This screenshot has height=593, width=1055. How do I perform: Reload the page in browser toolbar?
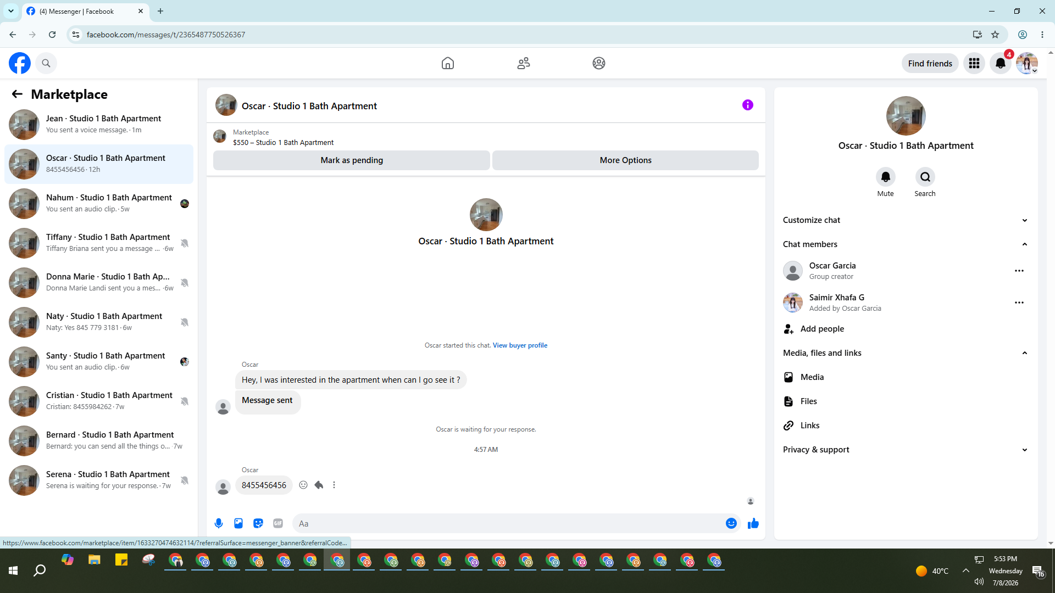(x=52, y=35)
